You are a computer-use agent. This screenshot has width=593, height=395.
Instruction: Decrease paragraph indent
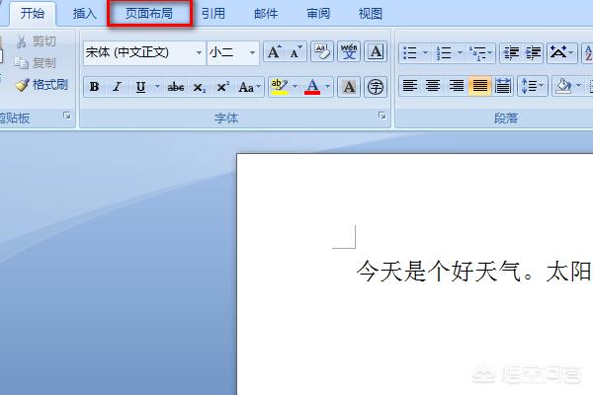coord(511,53)
